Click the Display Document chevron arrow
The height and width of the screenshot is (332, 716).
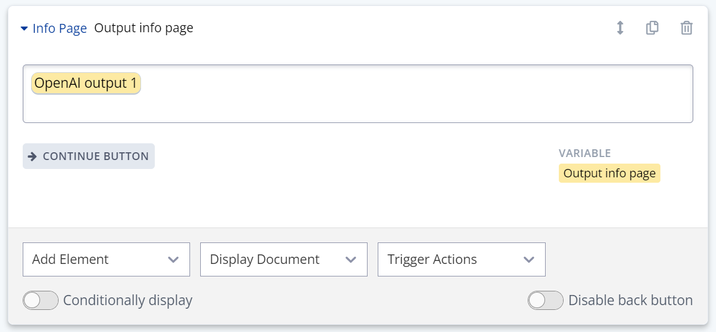[x=351, y=260]
